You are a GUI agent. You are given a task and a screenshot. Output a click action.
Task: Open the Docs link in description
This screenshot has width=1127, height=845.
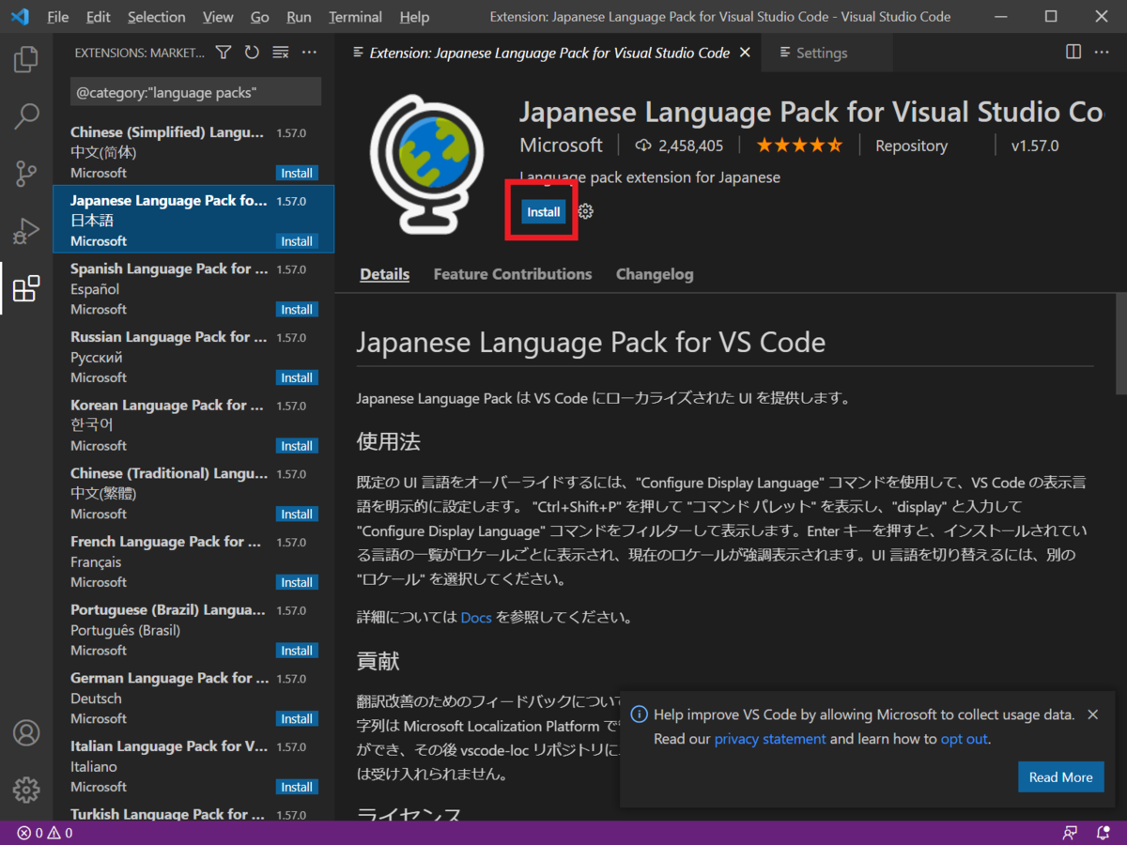(476, 618)
